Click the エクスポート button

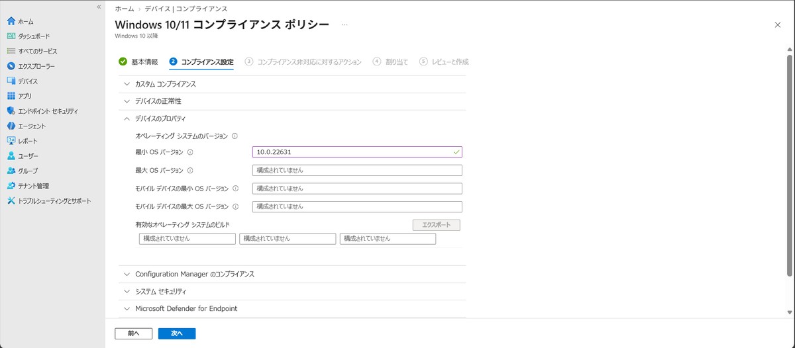(436, 225)
